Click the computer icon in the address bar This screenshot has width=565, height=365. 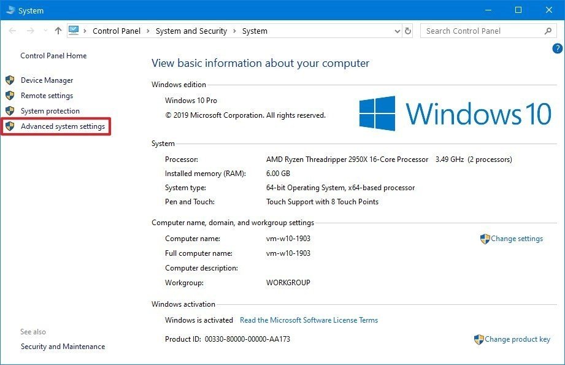[x=74, y=30]
